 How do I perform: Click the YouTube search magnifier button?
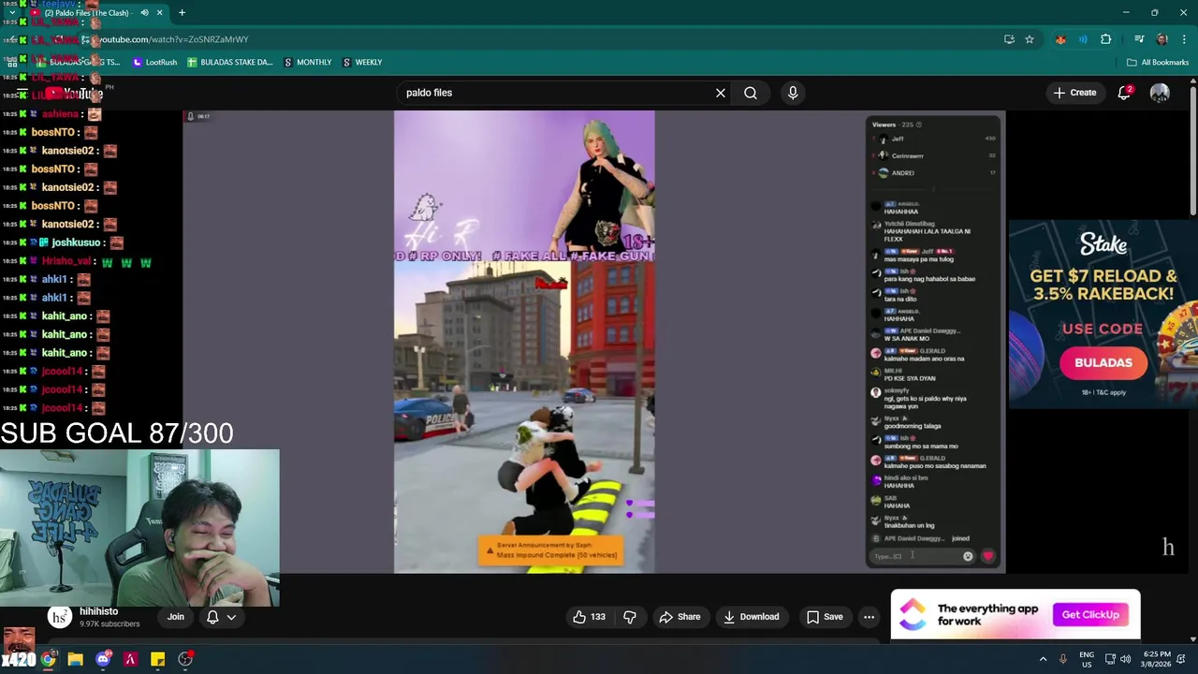(x=751, y=93)
